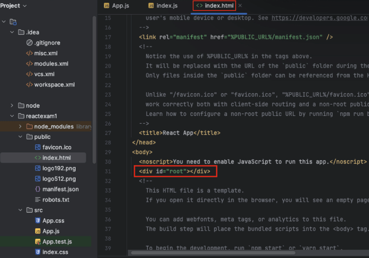
Task: Open manifest.json file
Action: (61, 189)
